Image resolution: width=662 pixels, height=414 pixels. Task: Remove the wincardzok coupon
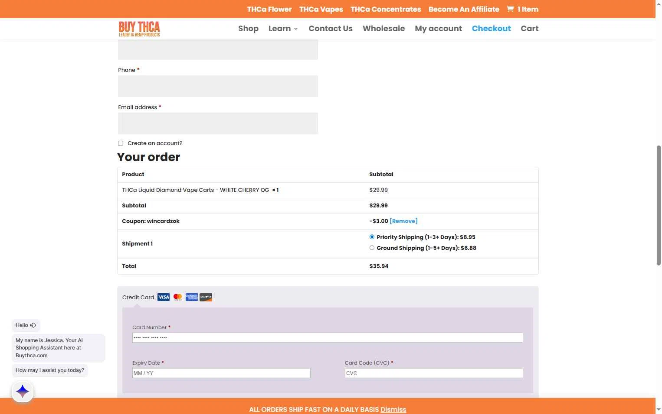point(403,221)
